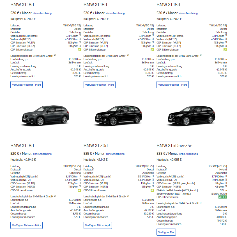This screenshot has width=237, height=237.
Task: Click the '43 g/km' CO2 emission value
Action: [219, 187]
